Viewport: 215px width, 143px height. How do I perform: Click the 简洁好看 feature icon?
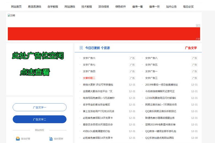[x=18, y=139]
